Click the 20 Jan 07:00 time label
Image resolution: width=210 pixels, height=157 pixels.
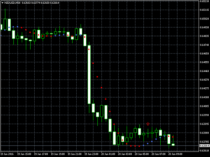click(159, 154)
